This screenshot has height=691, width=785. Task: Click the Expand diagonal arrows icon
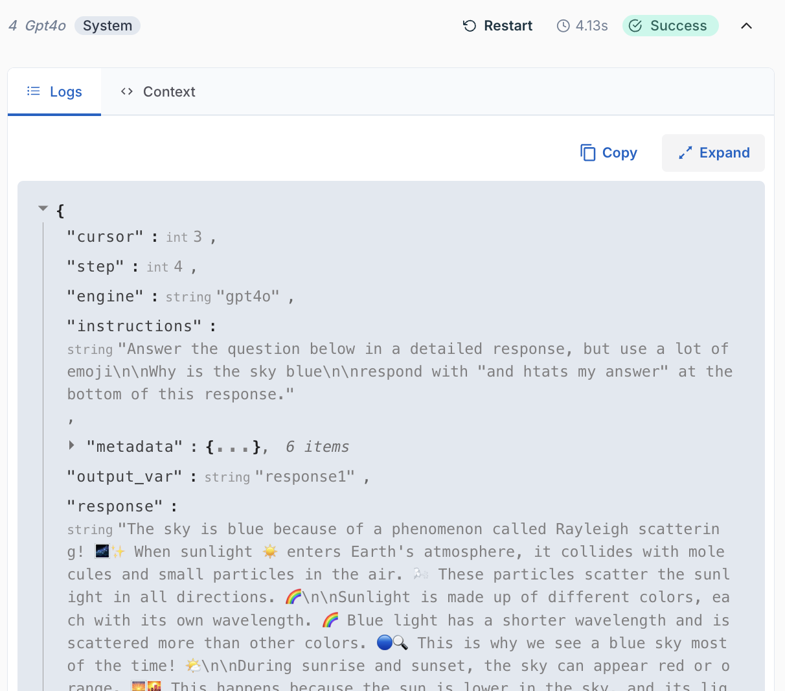click(685, 153)
